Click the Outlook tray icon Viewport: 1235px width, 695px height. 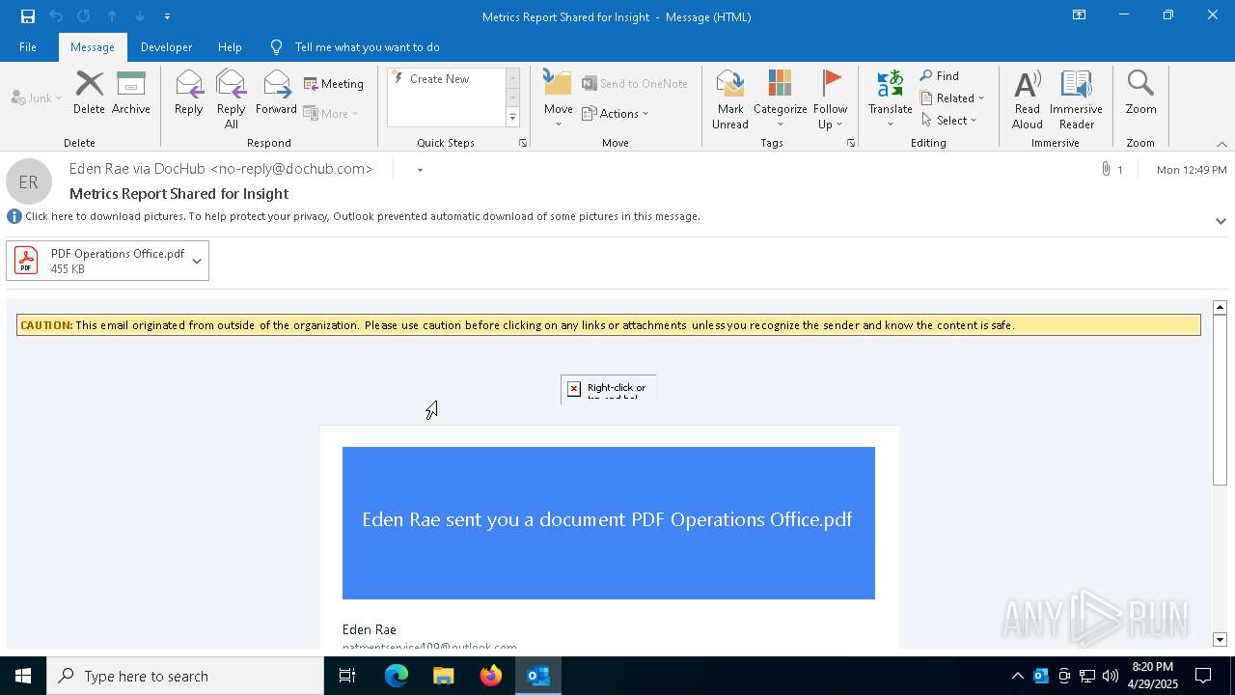tap(1041, 676)
